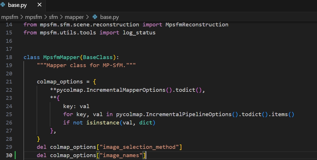The width and height of the screenshot is (317, 160).
Task: Open the first mpsfm breadcrumb folder
Action: (x=10, y=17)
